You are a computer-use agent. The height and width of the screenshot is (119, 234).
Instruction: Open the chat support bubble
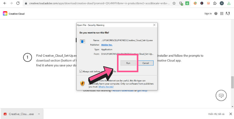(x=221, y=95)
